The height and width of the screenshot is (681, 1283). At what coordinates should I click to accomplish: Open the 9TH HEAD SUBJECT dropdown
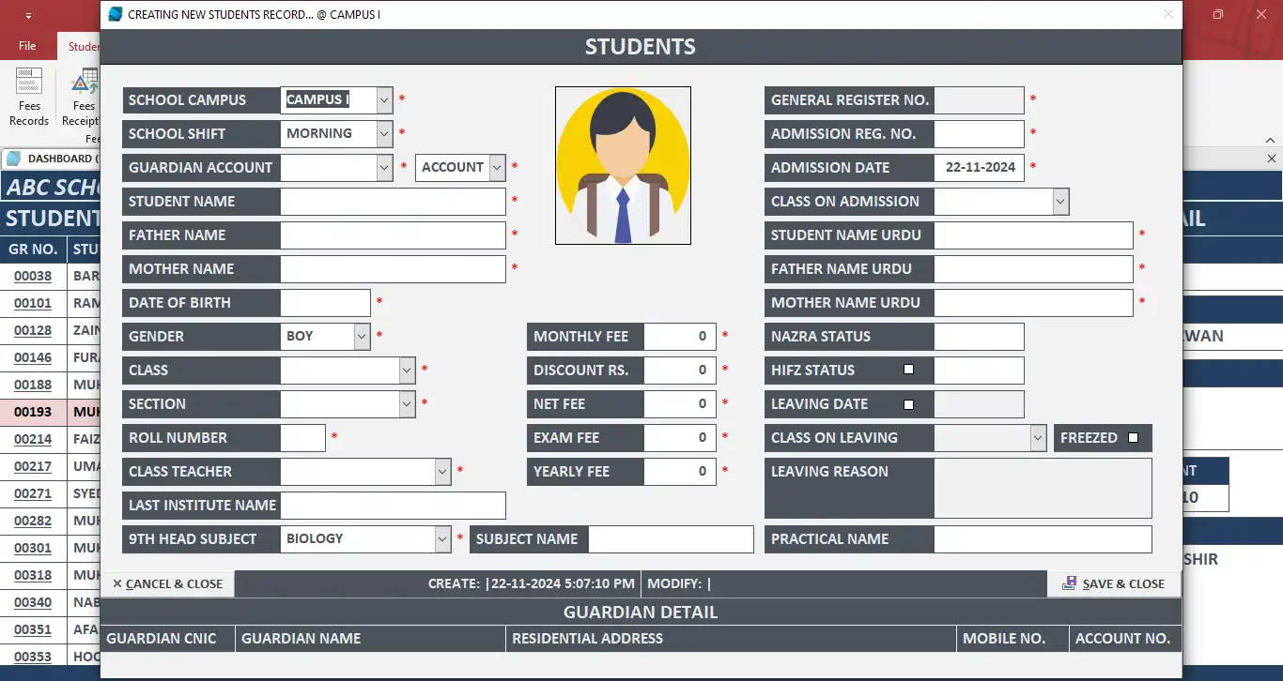[443, 538]
